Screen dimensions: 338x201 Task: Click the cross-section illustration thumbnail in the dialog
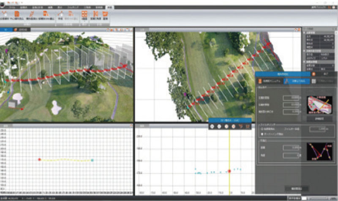319,105
